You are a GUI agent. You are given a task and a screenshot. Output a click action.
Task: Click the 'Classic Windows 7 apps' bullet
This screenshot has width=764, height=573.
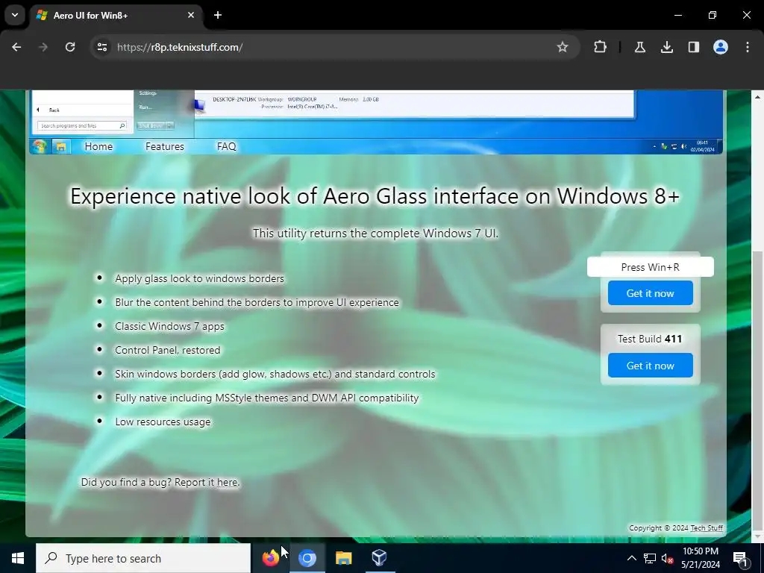(x=169, y=327)
